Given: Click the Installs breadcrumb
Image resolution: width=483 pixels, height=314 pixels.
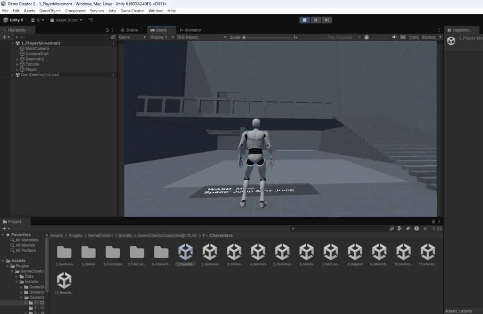Looking at the screenshot, I should point(125,236).
